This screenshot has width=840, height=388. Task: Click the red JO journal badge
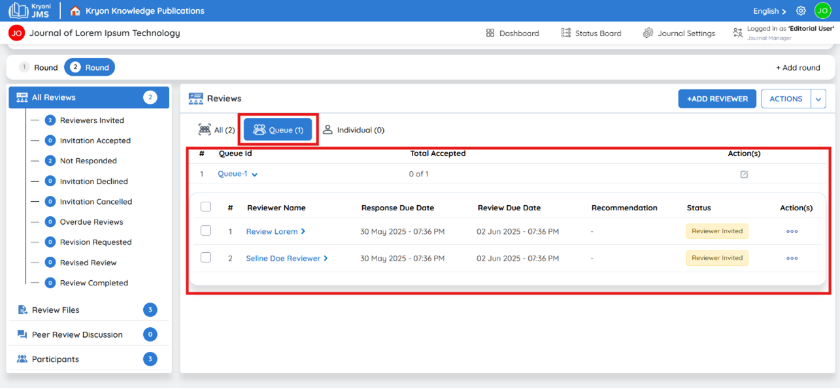click(17, 33)
